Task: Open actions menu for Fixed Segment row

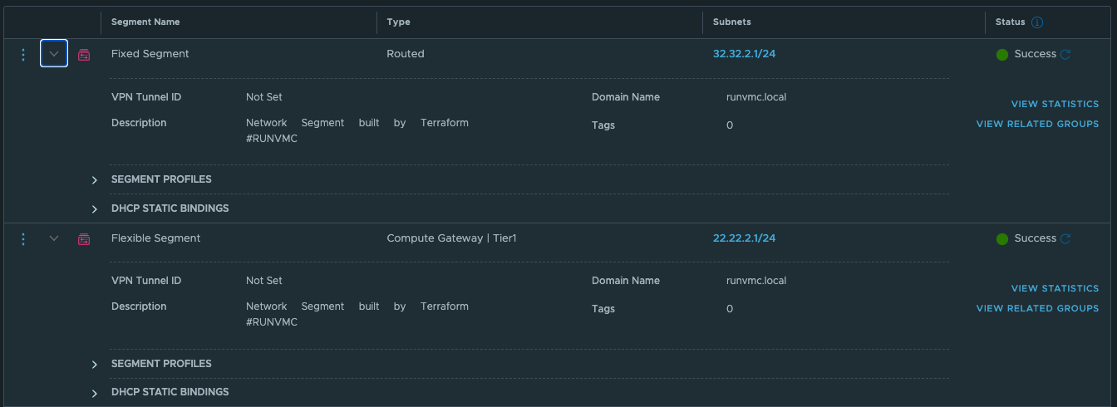Action: (23, 55)
